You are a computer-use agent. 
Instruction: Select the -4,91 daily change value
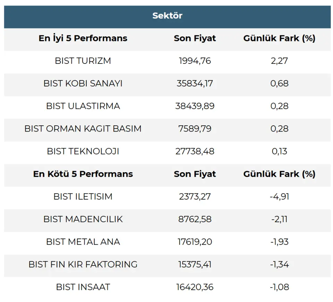tap(279, 196)
